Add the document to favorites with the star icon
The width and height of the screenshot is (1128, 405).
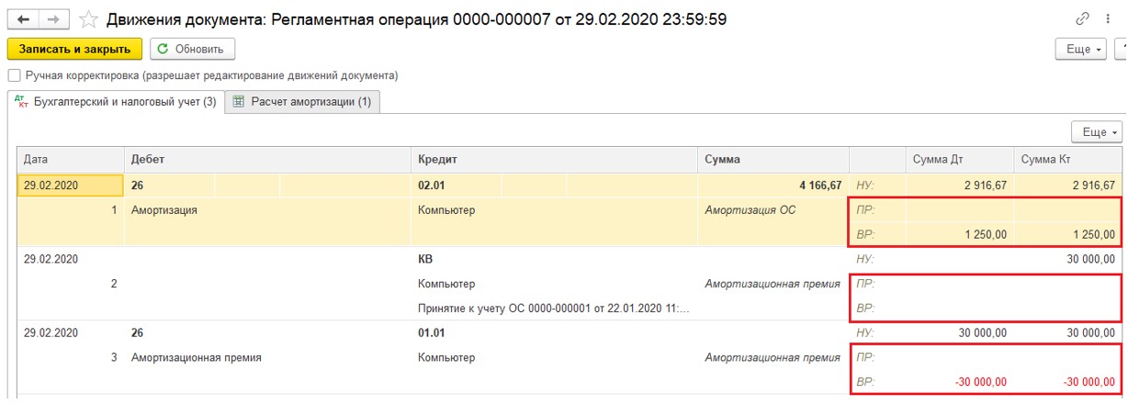[88, 18]
